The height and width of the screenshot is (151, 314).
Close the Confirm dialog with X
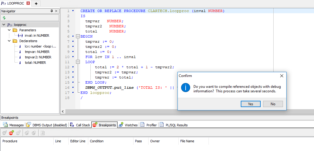[281, 76]
